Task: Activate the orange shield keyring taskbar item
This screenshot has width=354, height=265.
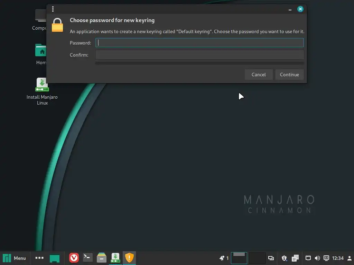Action: (x=129, y=258)
